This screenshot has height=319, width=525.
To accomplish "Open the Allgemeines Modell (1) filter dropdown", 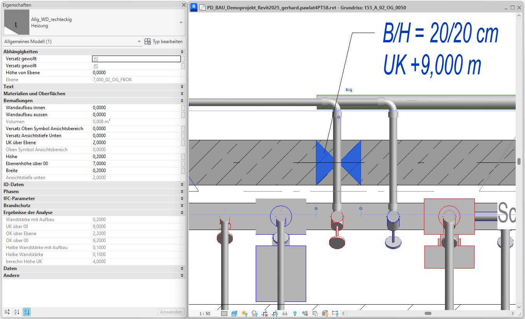I will [x=140, y=42].
